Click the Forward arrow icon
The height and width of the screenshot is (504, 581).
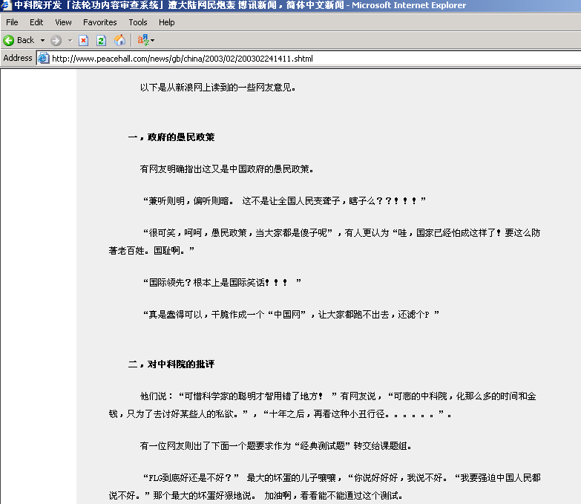coord(56,40)
